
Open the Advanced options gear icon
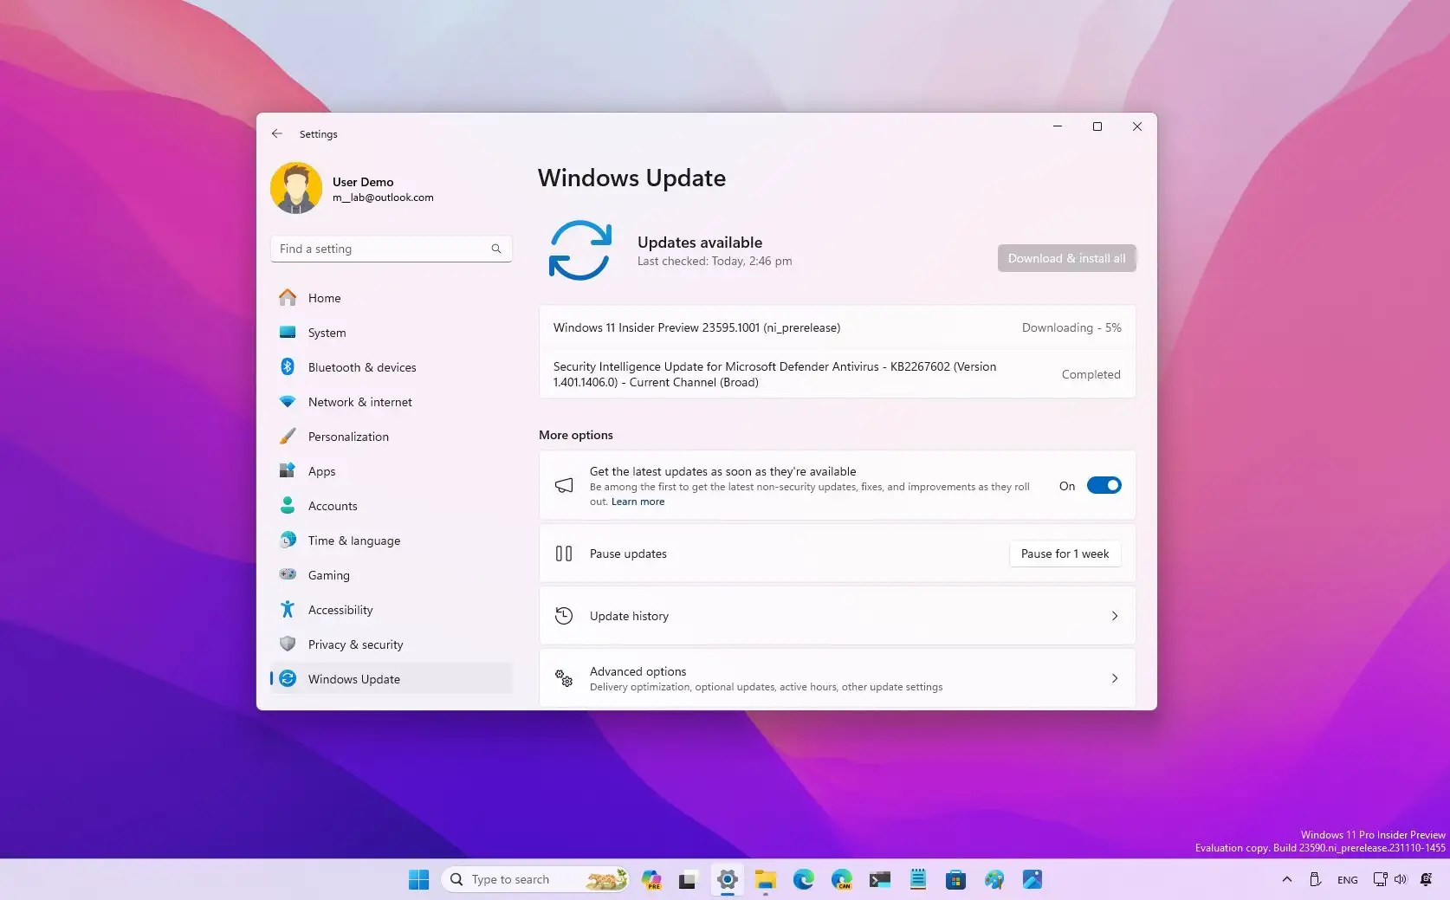point(564,678)
